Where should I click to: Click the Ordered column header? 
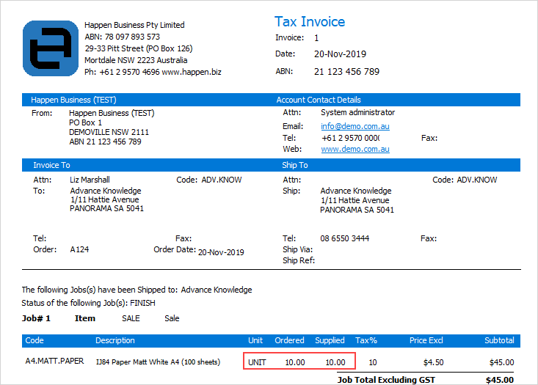click(x=289, y=340)
